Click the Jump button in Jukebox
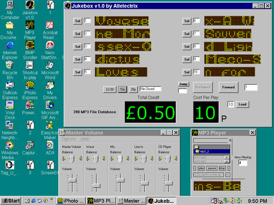Image resolution: width=274 pixels, height=205 pixels. pyautogui.click(x=184, y=84)
